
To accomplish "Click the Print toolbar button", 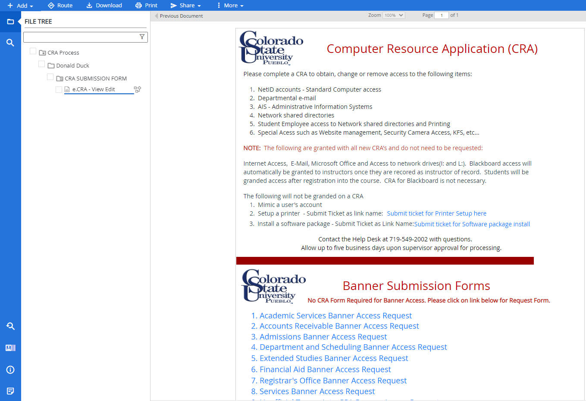I will click(x=146, y=6).
